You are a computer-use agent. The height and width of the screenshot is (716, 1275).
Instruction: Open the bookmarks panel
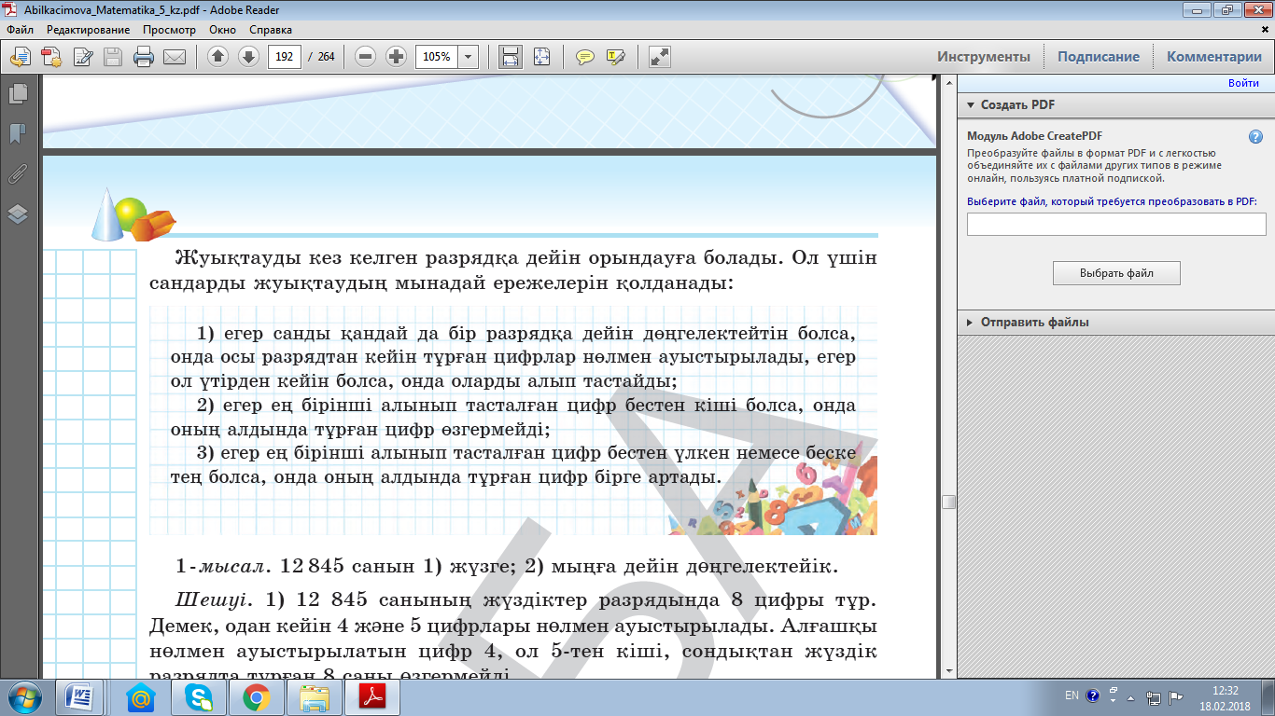point(18,134)
